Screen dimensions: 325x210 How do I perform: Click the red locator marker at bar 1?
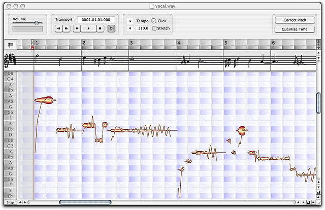[x=32, y=48]
